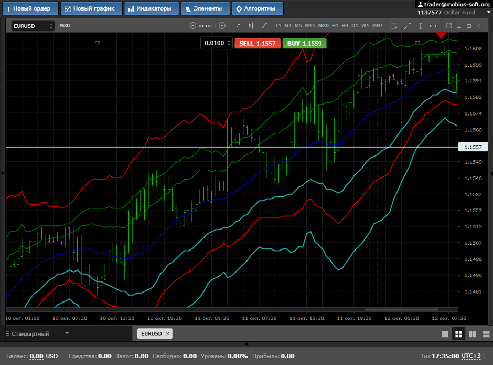Switch to M5 timeframe
This screenshot has height=365, width=493.
[298, 26]
